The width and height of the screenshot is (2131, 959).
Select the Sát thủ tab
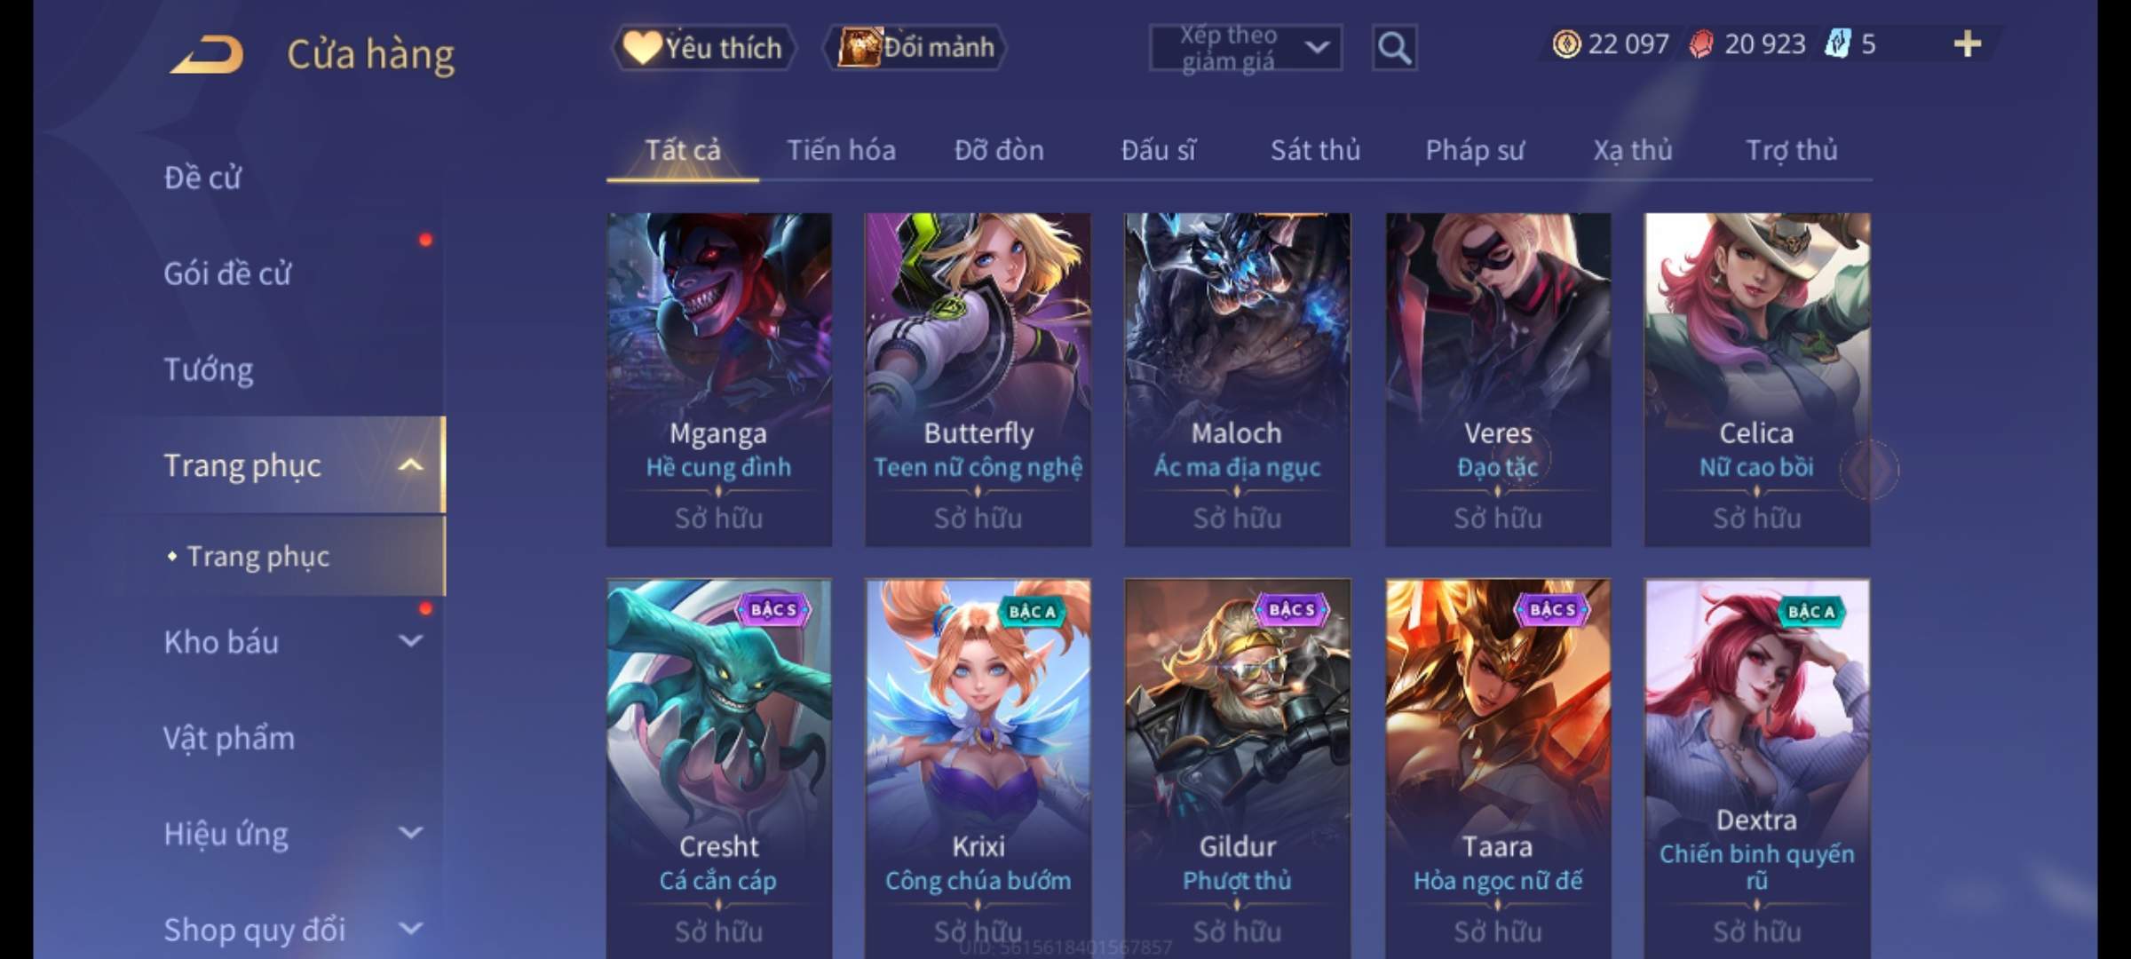[x=1315, y=150]
